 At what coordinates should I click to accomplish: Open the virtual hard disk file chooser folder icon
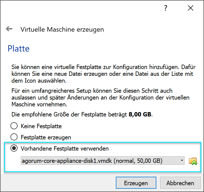click(x=193, y=161)
